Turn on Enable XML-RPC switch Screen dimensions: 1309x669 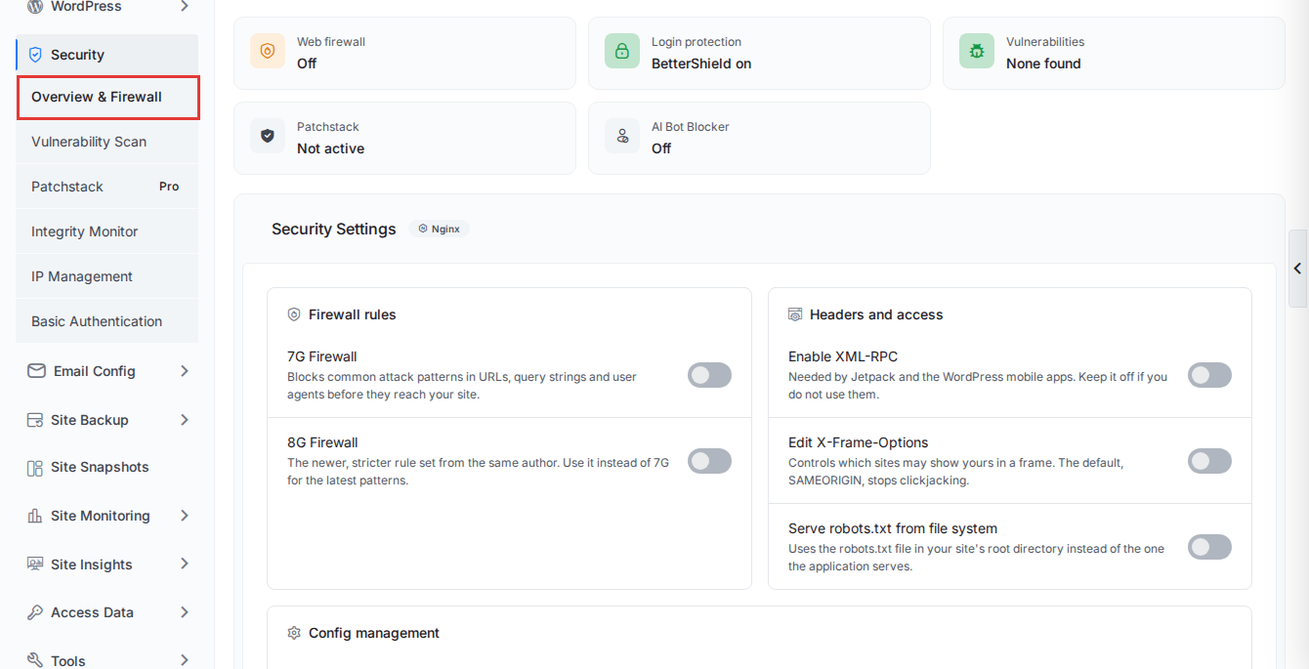click(x=1209, y=375)
